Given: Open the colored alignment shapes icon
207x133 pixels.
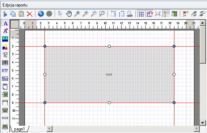Looking at the screenshot, I should click(x=186, y=14).
